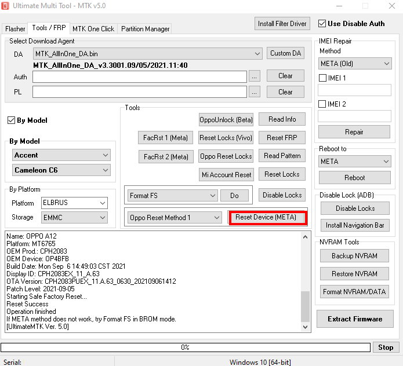
Task: Click Format NVRAM/DATA button
Action: tap(354, 291)
